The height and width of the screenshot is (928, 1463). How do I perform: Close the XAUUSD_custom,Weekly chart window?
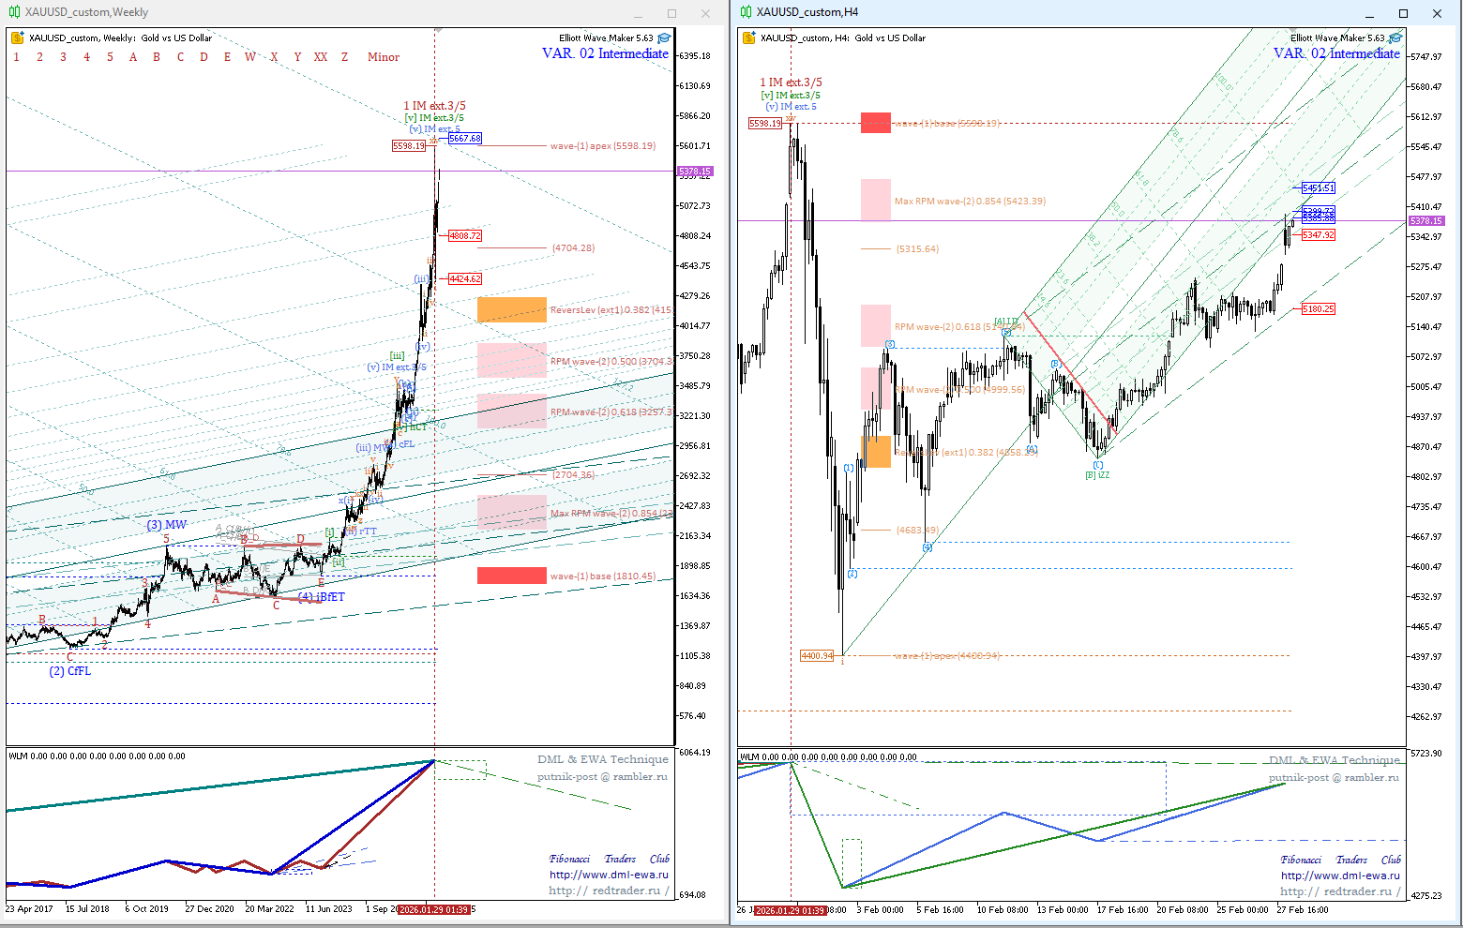pos(705,13)
